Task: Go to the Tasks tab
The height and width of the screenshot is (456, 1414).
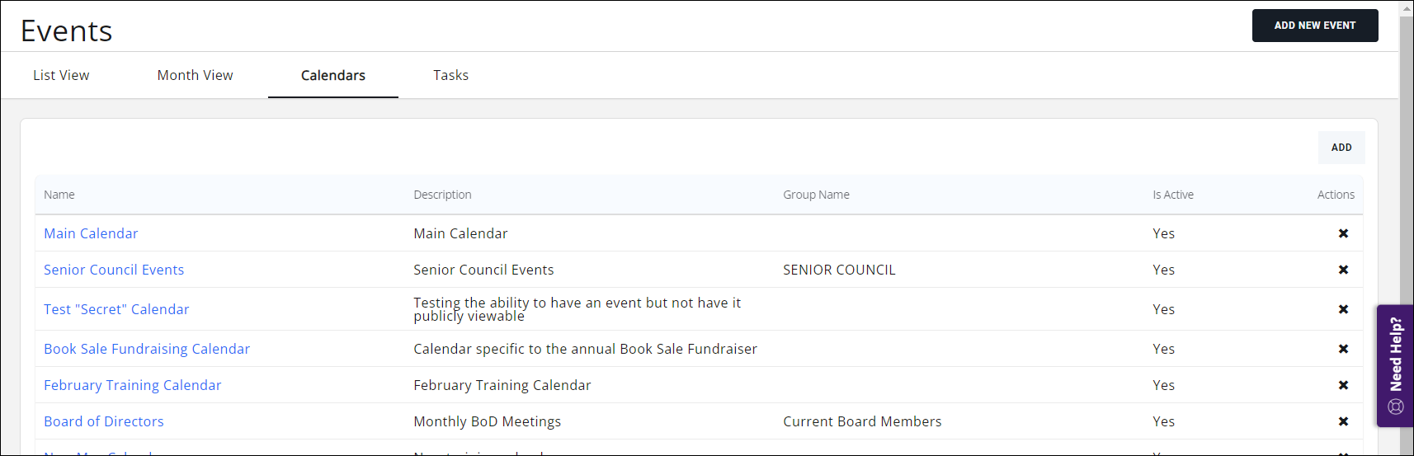Action: (x=450, y=75)
